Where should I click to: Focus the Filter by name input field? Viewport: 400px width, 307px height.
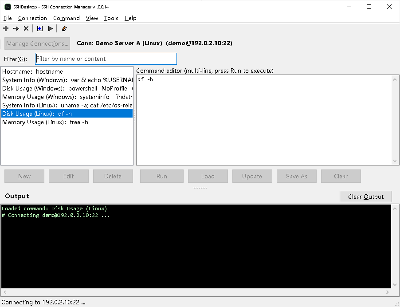[x=106, y=59]
